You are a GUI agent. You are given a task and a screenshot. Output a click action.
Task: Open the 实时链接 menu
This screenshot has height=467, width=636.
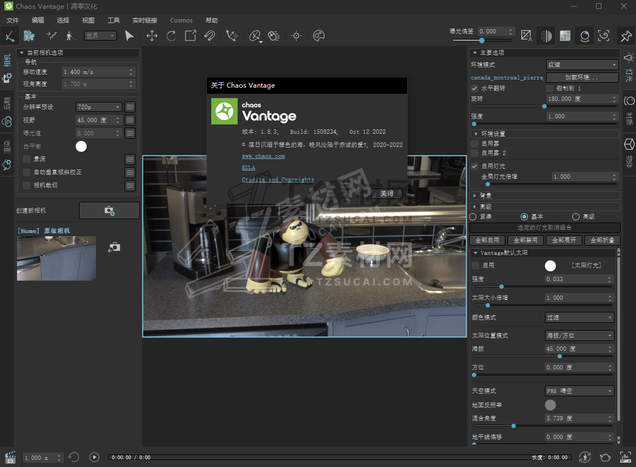144,20
